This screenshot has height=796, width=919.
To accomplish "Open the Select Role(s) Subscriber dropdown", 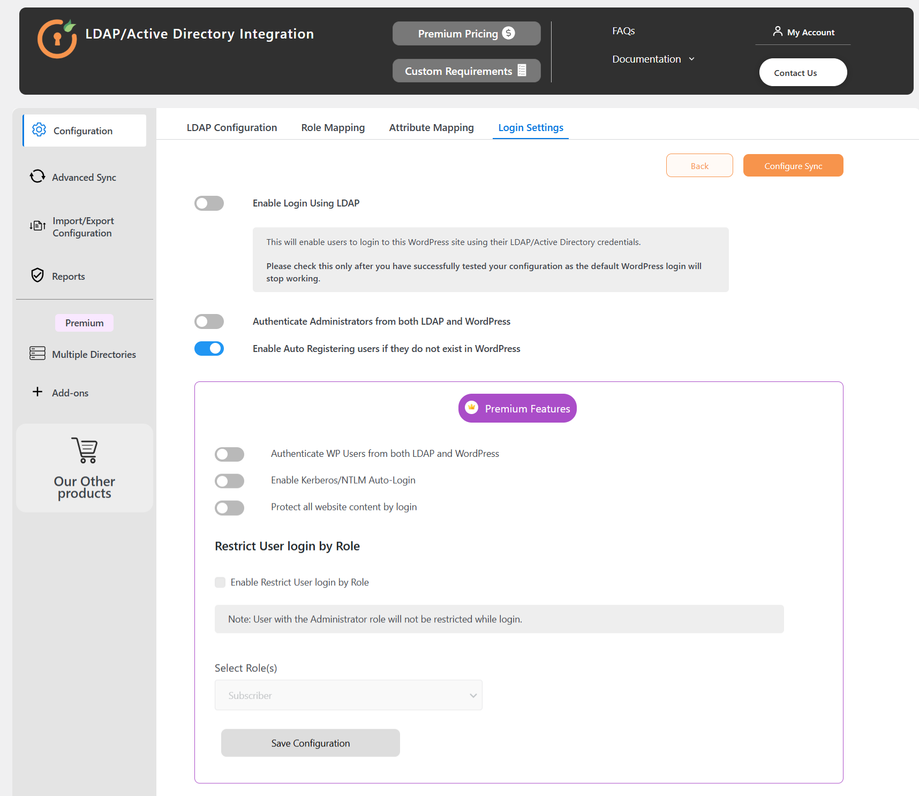I will (x=348, y=695).
